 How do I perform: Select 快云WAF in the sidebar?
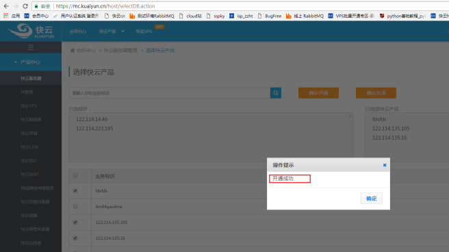pyautogui.click(x=29, y=175)
